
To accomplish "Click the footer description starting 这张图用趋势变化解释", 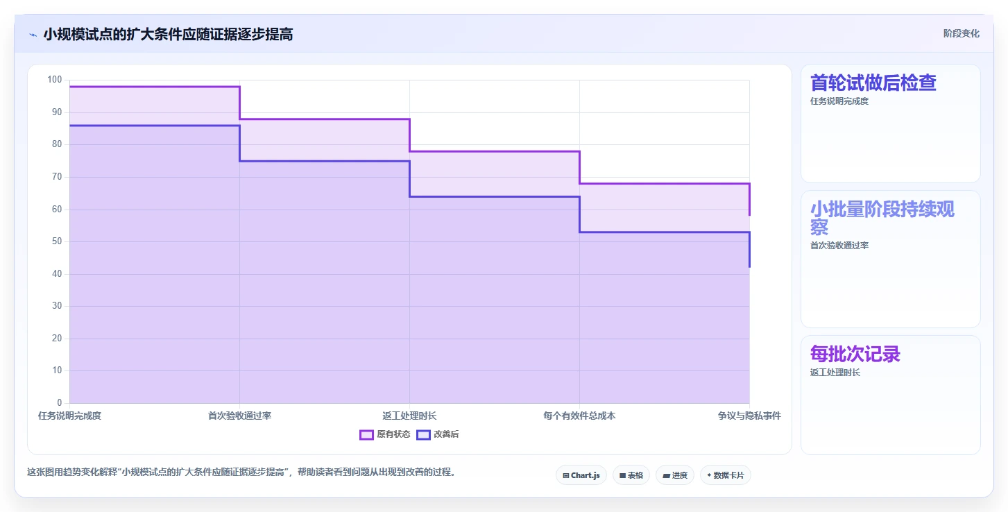I will pos(241,472).
